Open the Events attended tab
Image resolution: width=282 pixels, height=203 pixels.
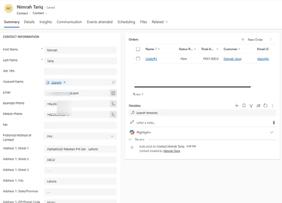tap(99, 22)
